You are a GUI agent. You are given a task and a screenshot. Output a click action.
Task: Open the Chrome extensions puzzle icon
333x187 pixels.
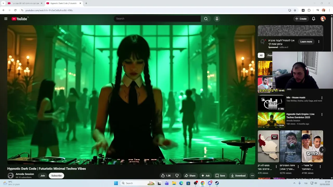[x=309, y=10]
